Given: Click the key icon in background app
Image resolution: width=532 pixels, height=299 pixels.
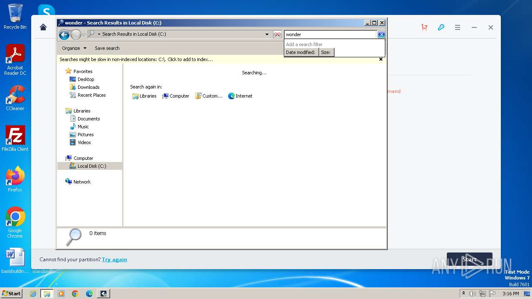Looking at the screenshot, I should point(441,27).
